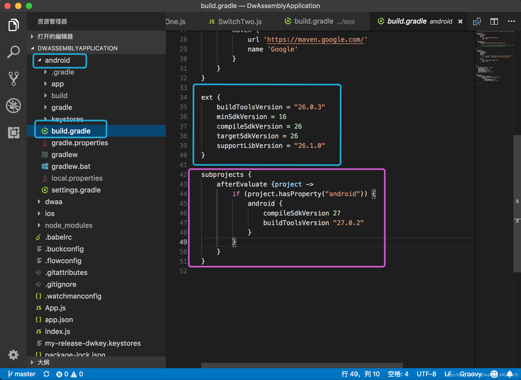This screenshot has height=380, width=521.
Task: Open .buckconfig file
Action: pos(96,249)
